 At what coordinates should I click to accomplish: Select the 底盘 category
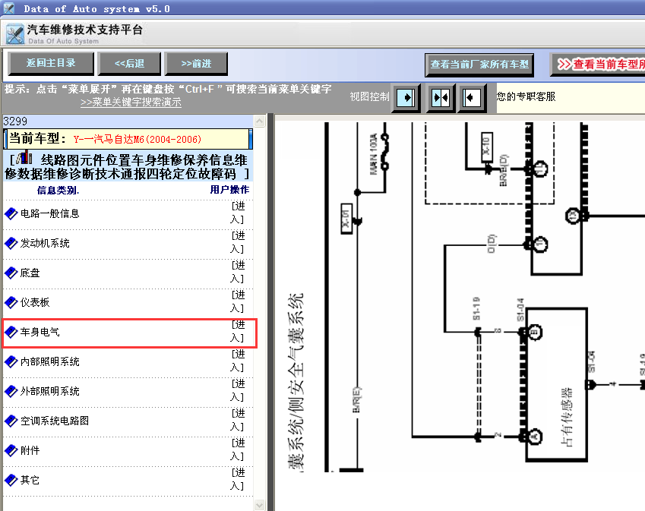click(30, 273)
